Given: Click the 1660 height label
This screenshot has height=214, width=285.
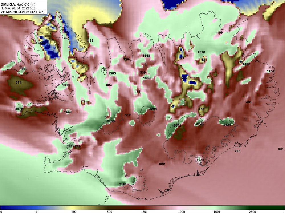Looking at the screenshot, I should (68, 112).
